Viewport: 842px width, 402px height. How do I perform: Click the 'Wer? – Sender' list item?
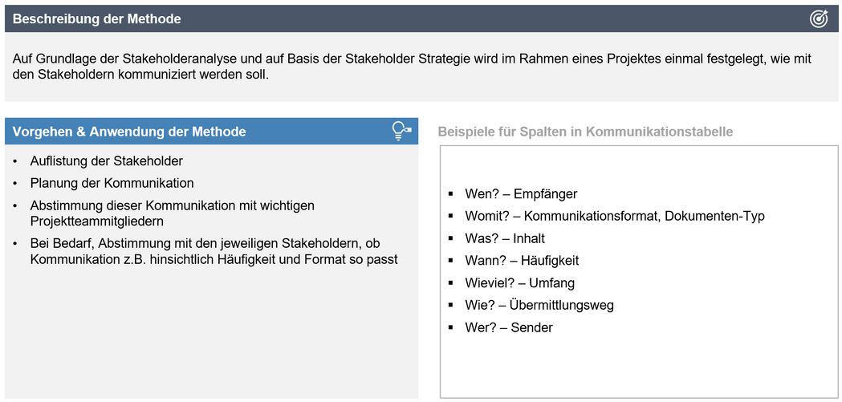[x=509, y=327]
